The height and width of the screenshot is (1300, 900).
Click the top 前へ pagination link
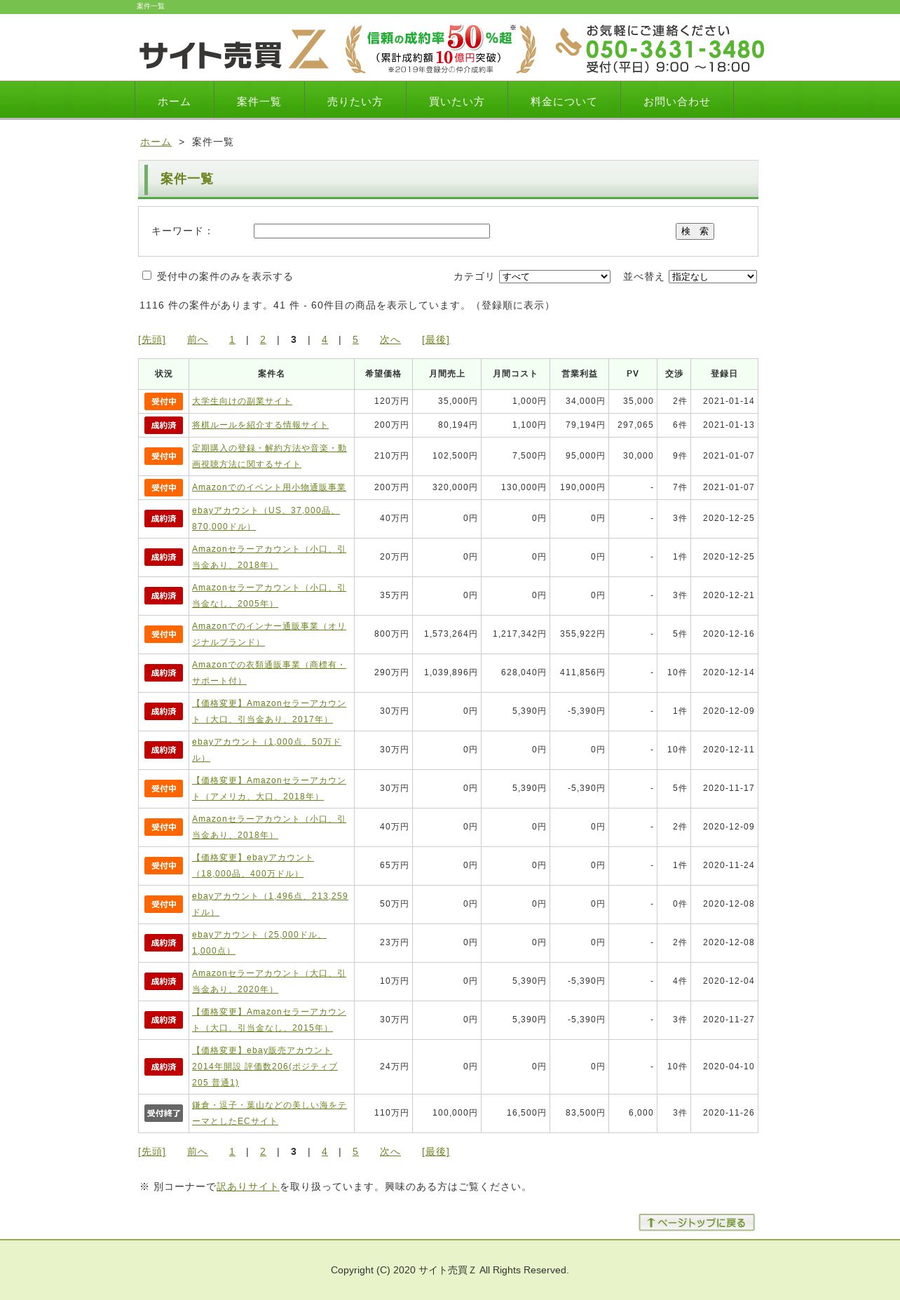pyautogui.click(x=198, y=339)
